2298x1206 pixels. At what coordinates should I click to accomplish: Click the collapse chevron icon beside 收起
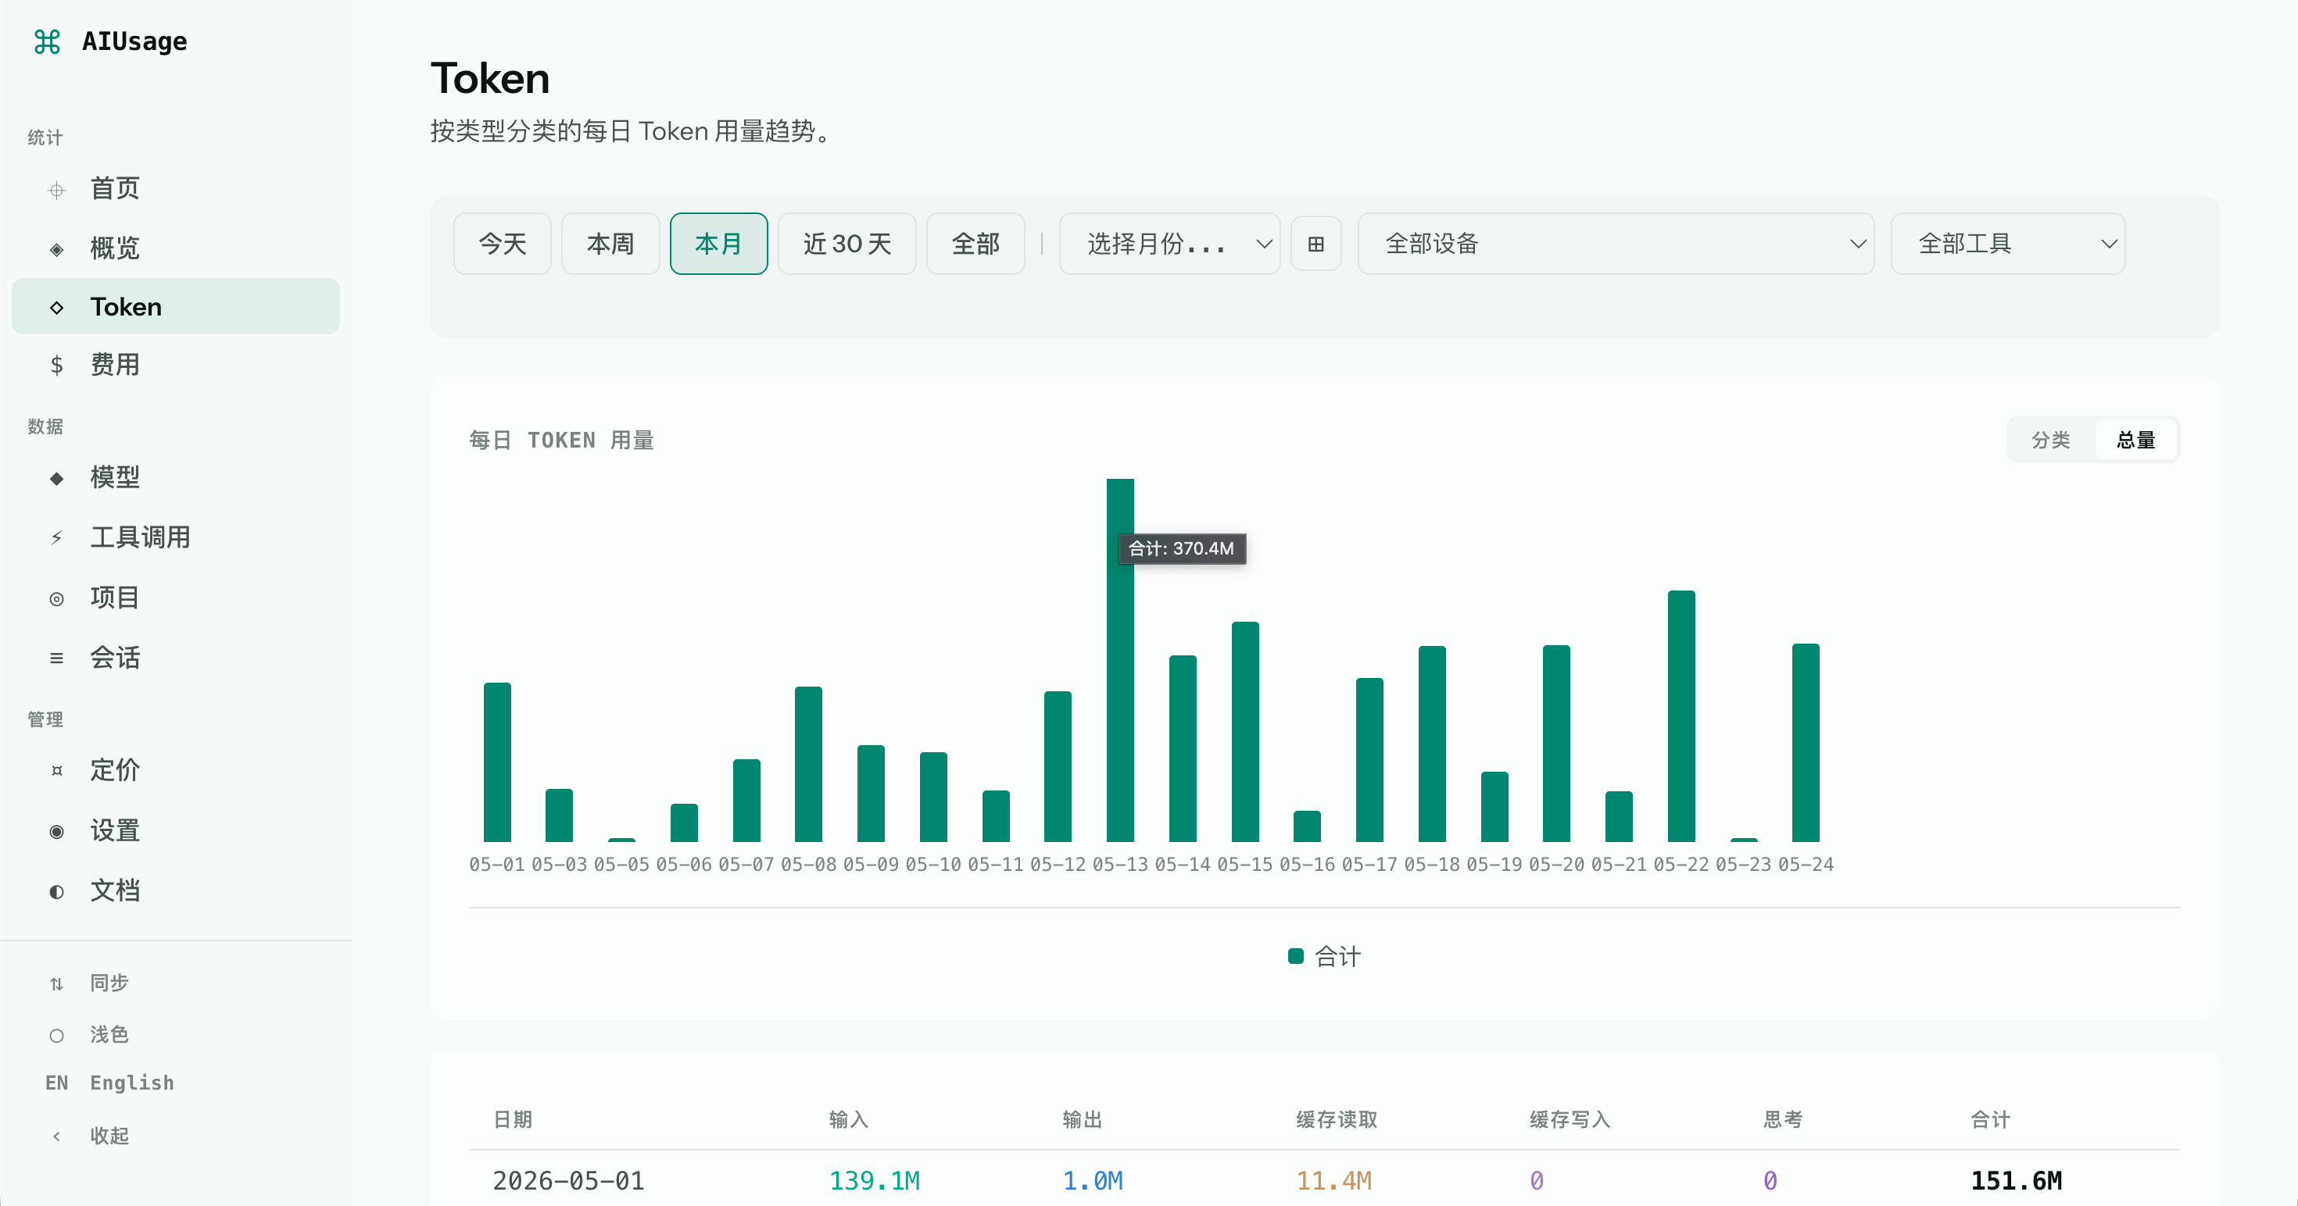click(x=56, y=1136)
